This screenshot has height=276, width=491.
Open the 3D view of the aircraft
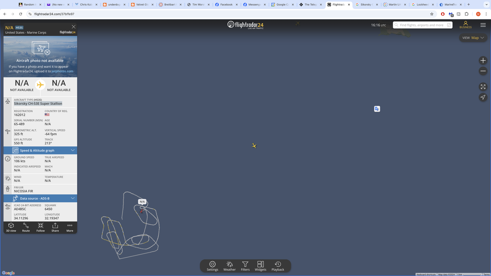[x=11, y=227]
